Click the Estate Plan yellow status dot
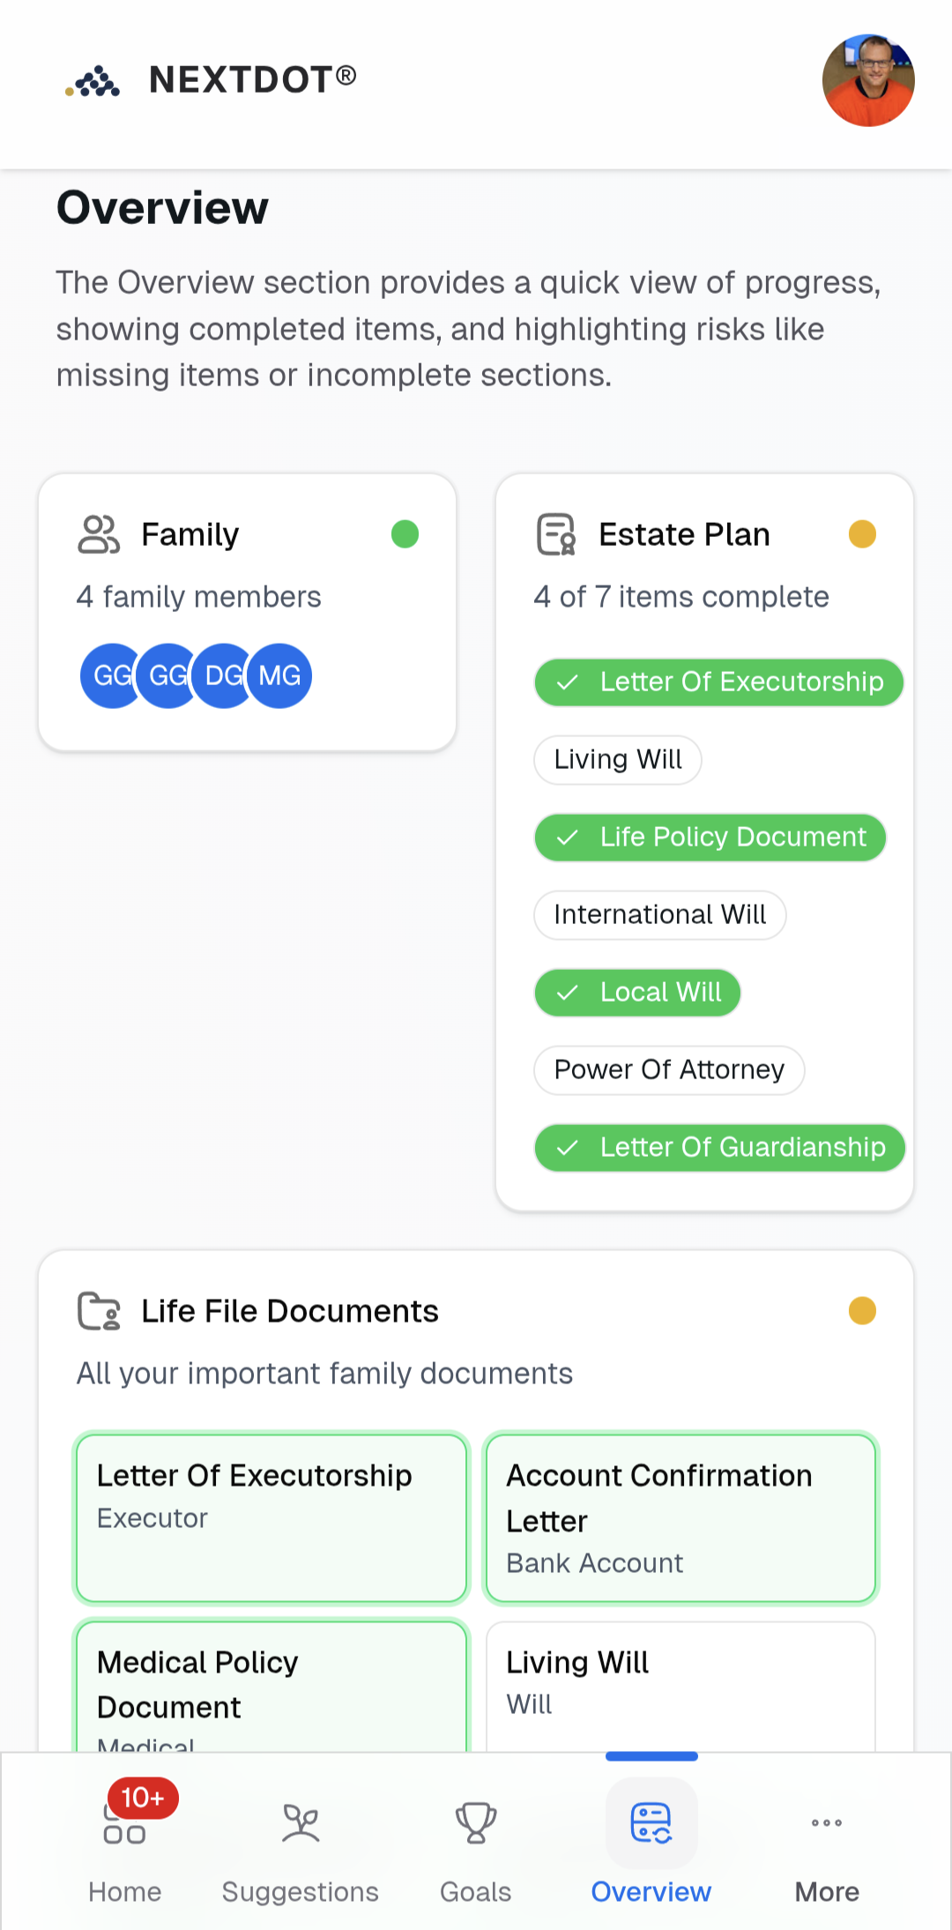The image size is (952, 1930). (862, 534)
